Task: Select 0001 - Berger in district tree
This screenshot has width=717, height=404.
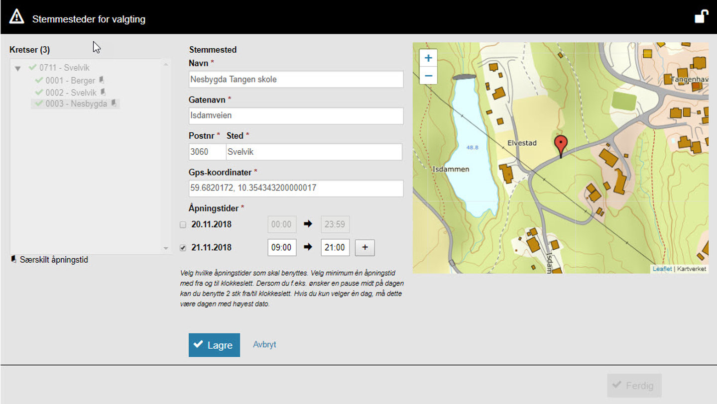Action: 70,81
